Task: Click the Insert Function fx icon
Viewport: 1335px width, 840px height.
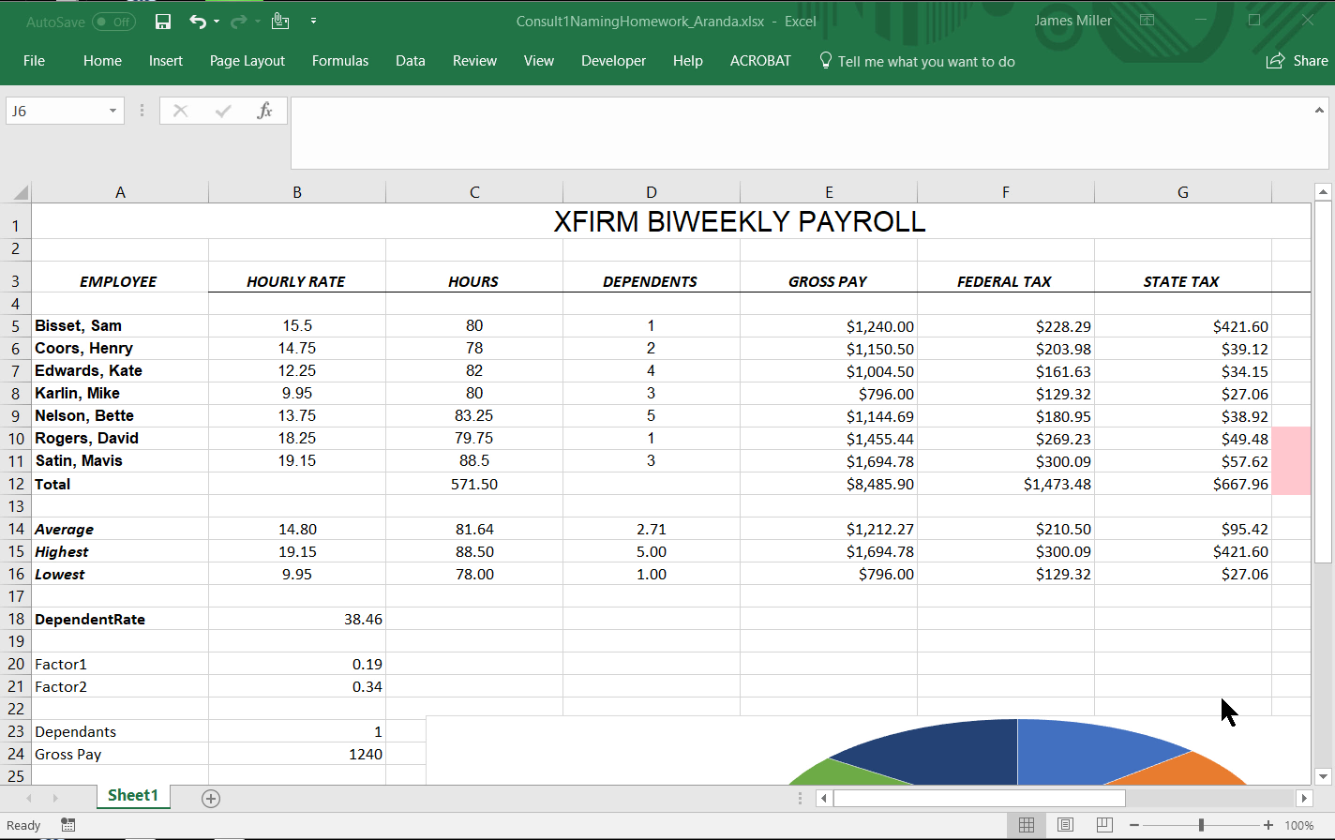Action: coord(265,111)
